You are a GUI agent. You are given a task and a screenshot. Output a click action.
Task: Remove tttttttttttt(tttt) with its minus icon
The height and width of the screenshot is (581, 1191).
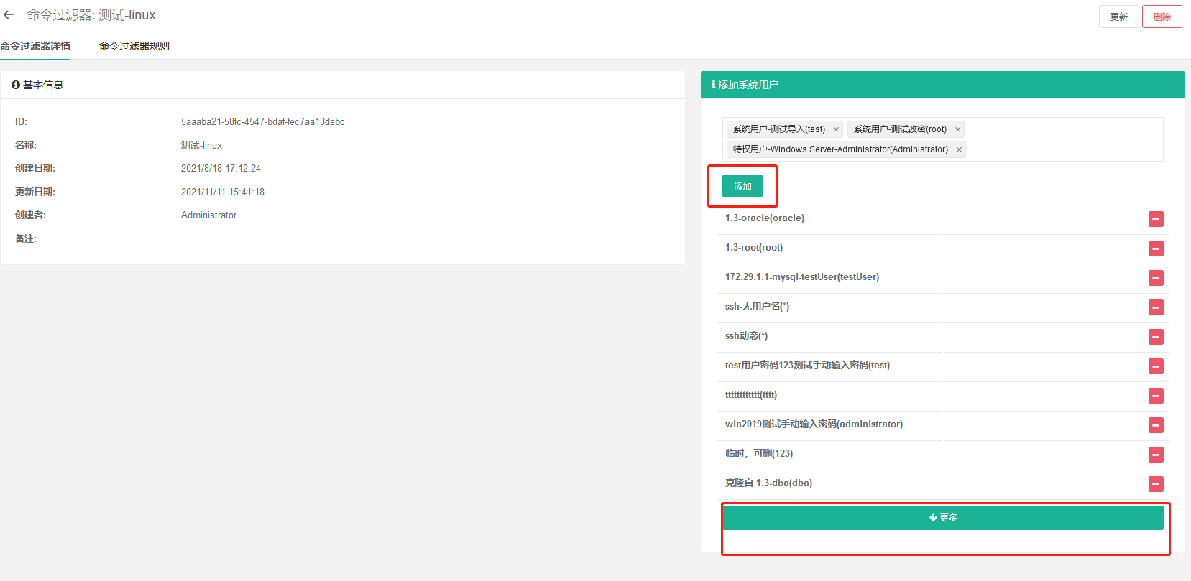click(x=1156, y=396)
